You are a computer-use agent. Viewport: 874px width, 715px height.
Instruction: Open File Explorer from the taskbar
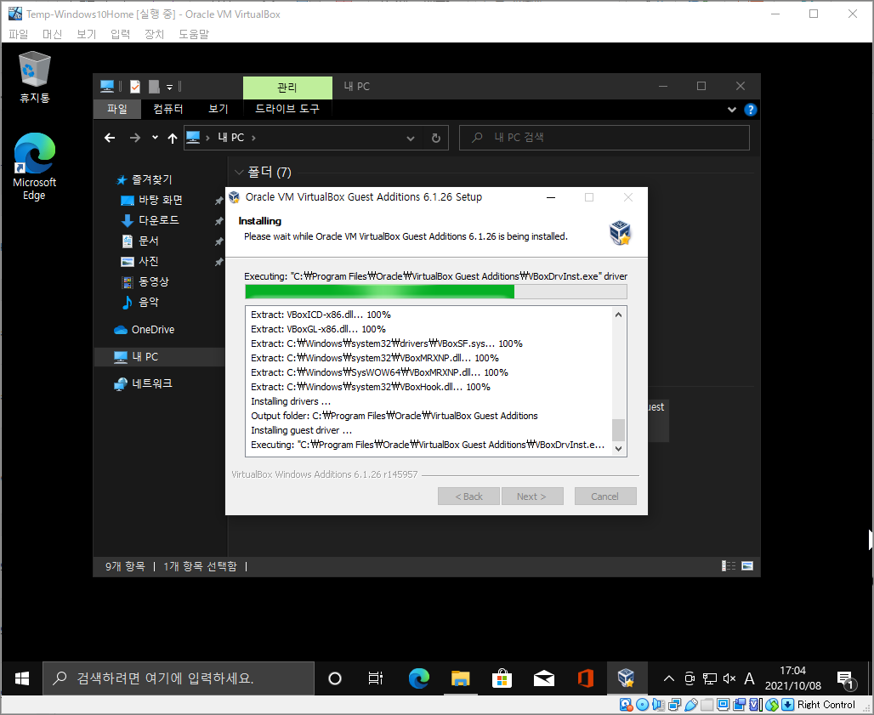coord(461,678)
